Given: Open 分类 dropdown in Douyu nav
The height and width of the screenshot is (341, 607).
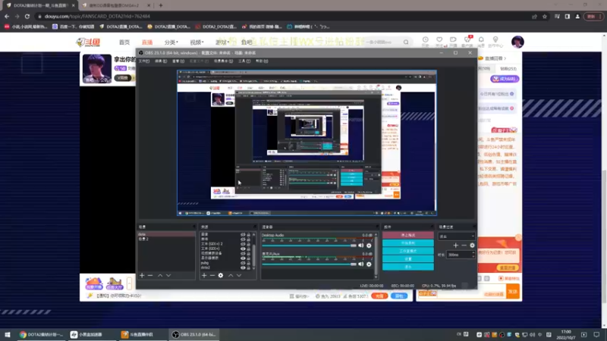Looking at the screenshot, I should point(171,42).
